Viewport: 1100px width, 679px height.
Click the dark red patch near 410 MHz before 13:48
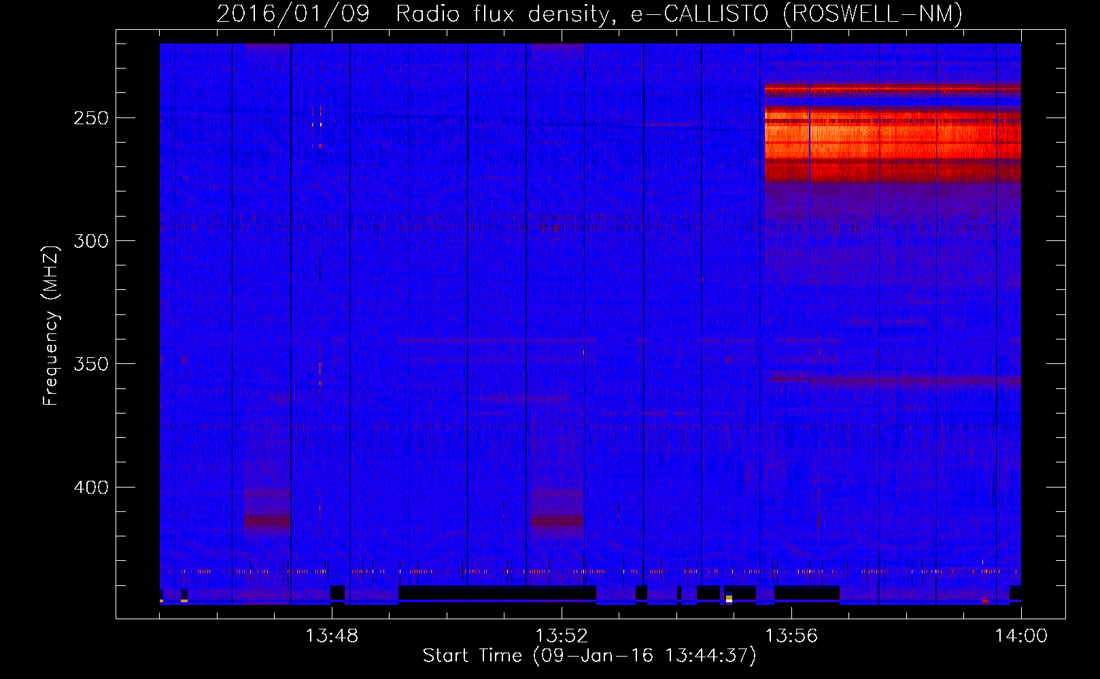click(x=267, y=521)
